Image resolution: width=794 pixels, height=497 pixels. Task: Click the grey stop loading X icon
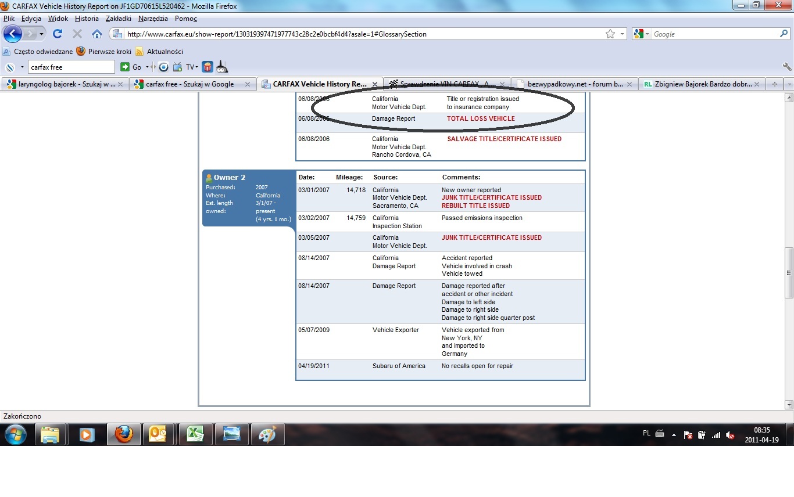pos(77,34)
